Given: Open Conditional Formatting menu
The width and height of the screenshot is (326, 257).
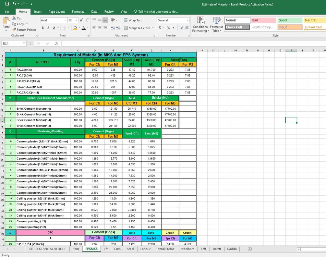Looking at the screenshot, I should 201,25.
